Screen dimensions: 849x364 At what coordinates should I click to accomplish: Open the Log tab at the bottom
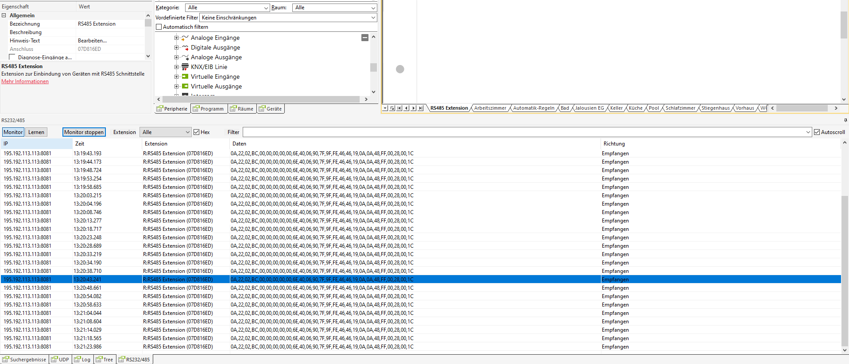83,360
